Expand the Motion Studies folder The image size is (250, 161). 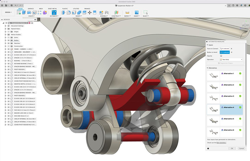[6, 35]
